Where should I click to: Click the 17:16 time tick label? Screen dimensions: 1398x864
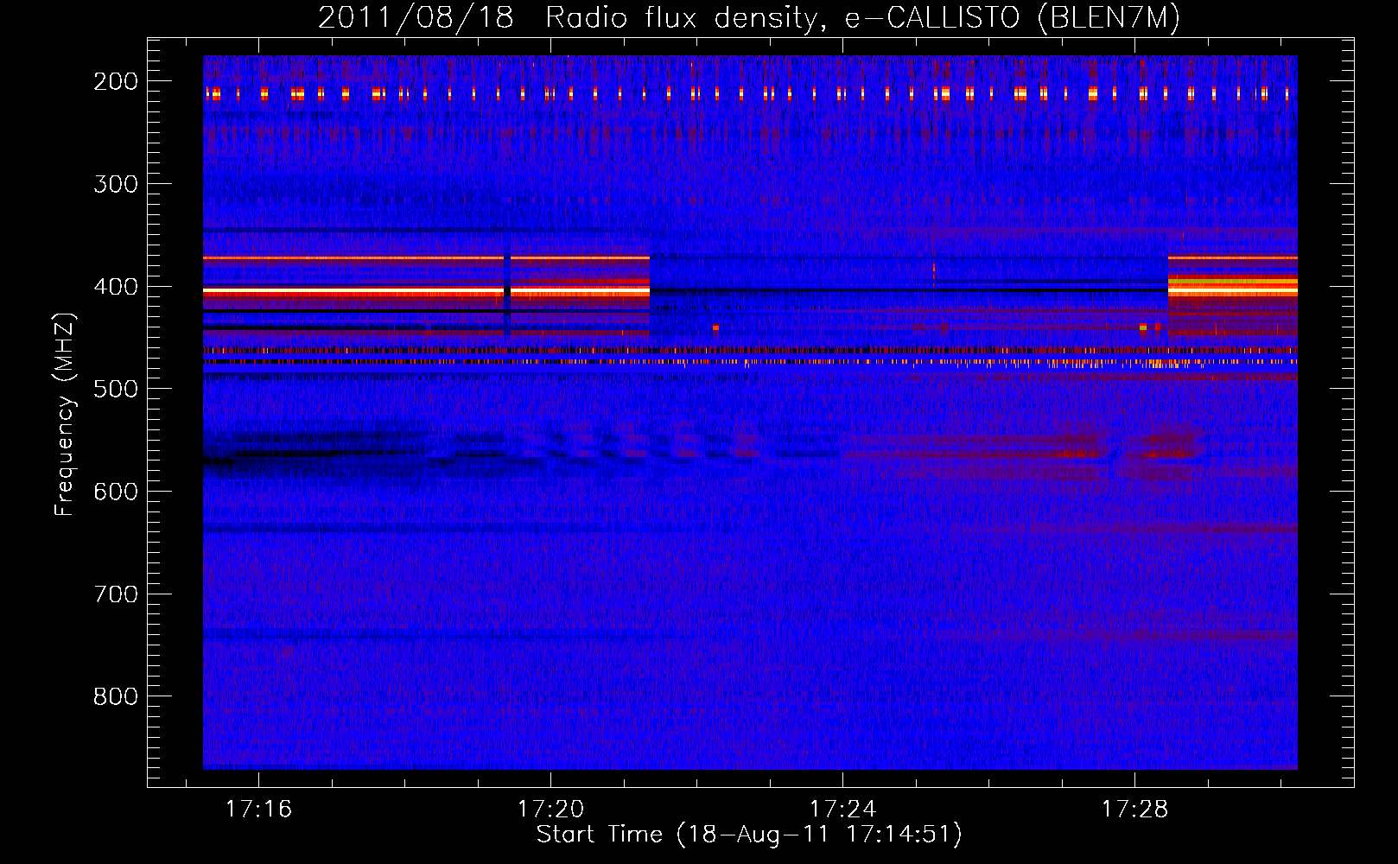pyautogui.click(x=259, y=810)
